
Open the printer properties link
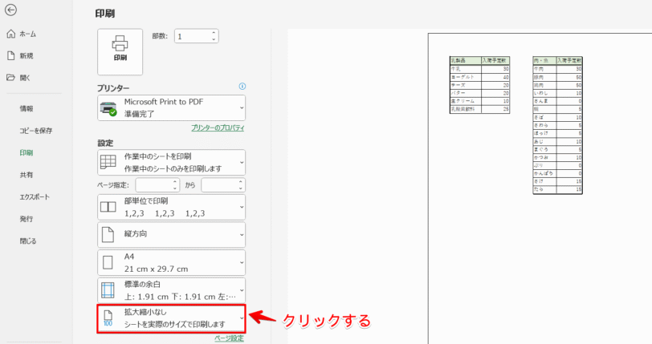pos(218,127)
